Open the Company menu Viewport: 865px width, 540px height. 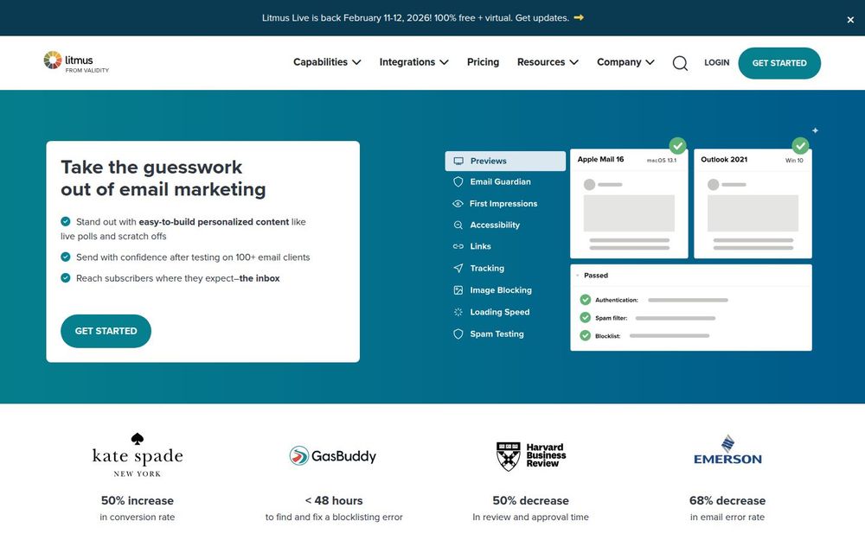625,62
